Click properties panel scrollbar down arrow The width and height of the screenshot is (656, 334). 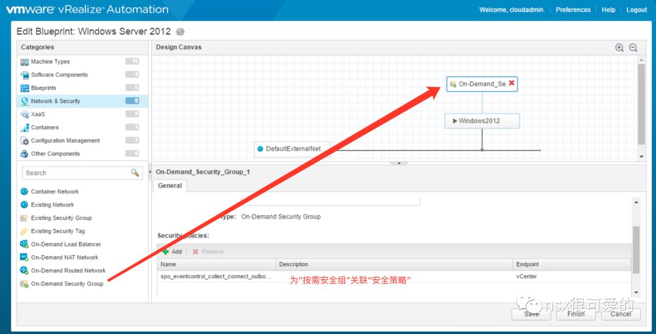(x=637, y=293)
